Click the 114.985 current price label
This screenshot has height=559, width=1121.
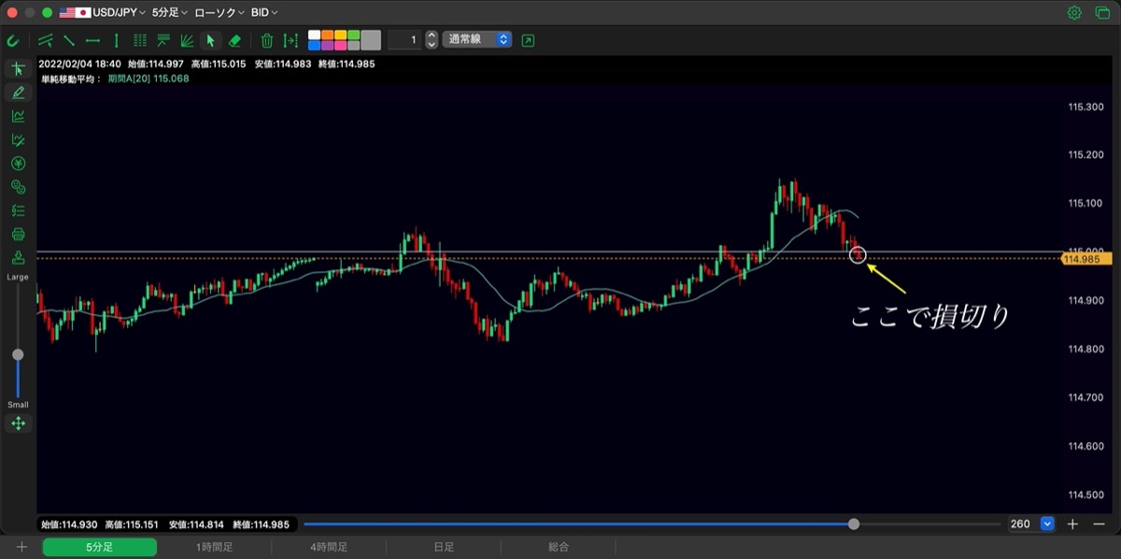(x=1085, y=259)
